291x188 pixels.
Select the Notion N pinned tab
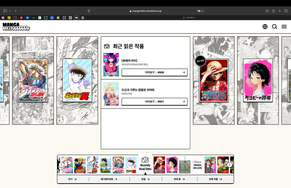tap(83, 18)
